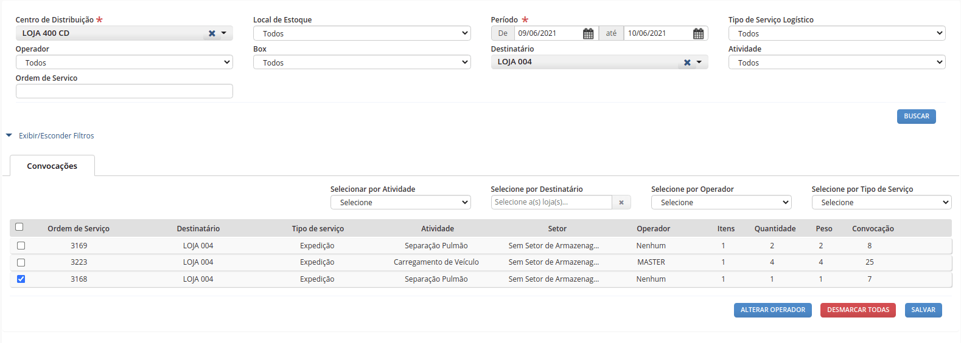Focus the Ordem de Servico input field
961x343 pixels.
124,91
